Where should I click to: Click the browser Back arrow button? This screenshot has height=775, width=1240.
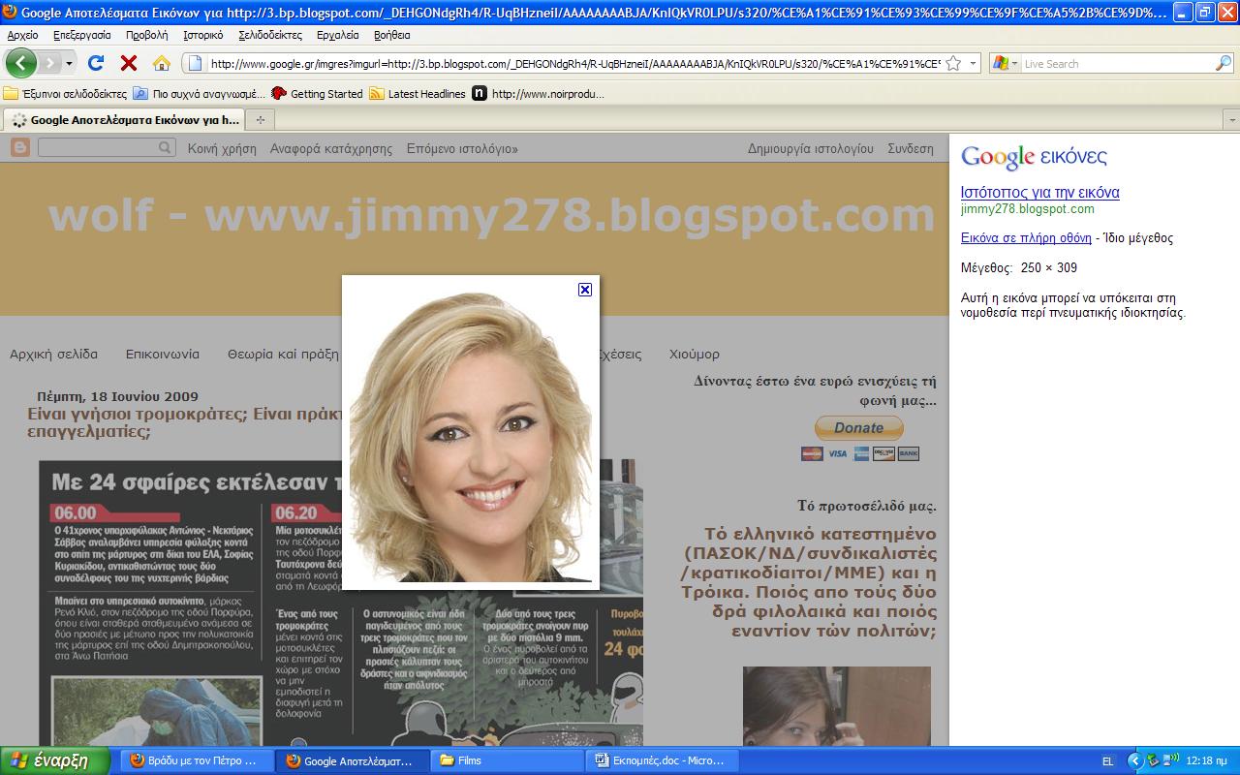click(20, 63)
